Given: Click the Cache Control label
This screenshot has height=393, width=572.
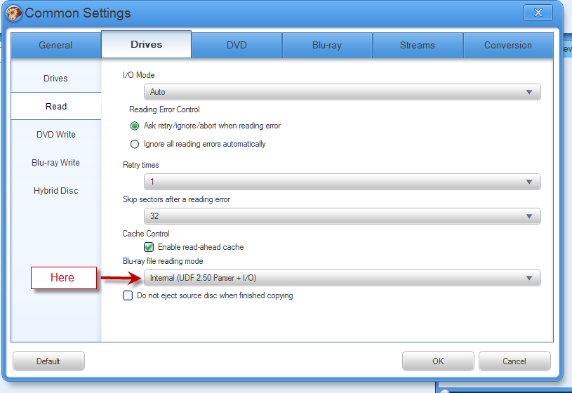Looking at the screenshot, I should (146, 234).
